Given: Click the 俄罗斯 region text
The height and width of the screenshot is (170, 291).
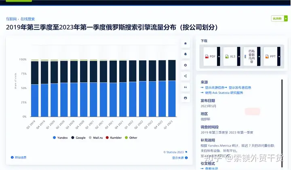Looking at the screenshot, I should tap(205, 119).
